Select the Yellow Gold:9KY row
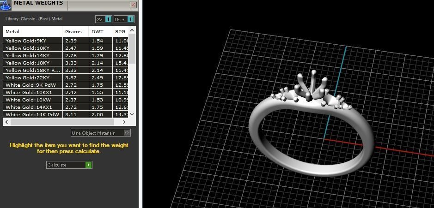Viewport: 434px width, 208px height. click(66, 41)
